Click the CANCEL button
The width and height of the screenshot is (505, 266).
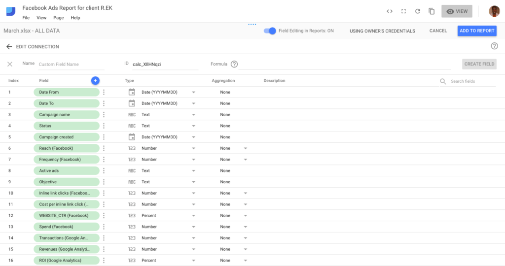pos(438,31)
